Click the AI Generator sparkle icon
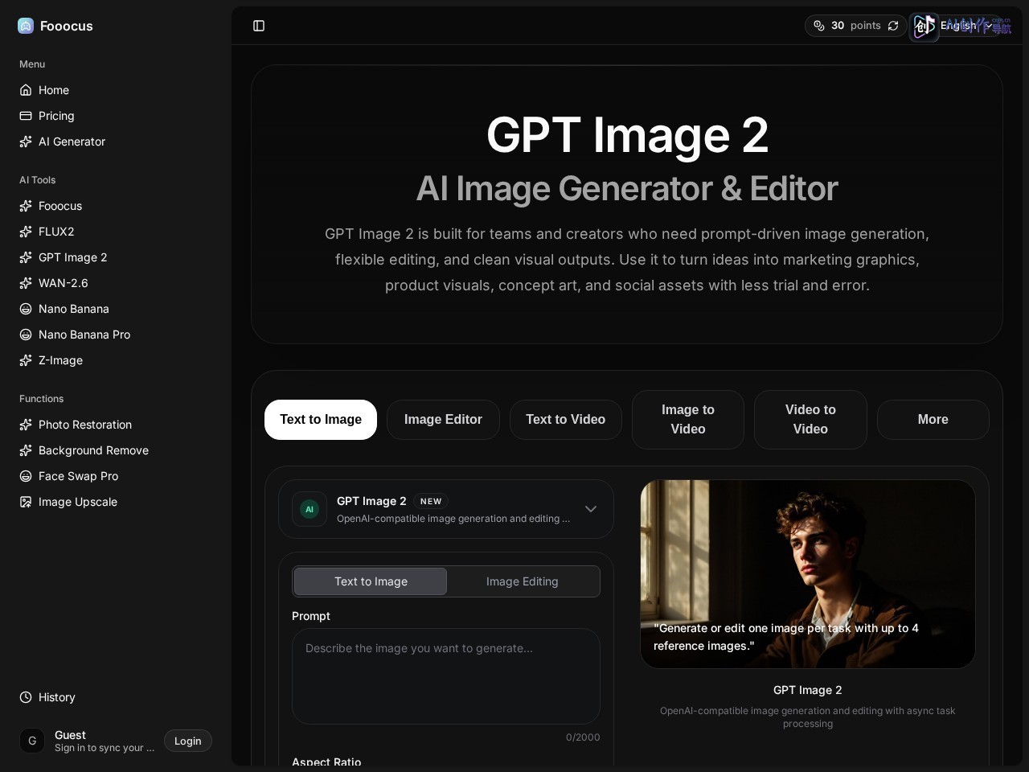This screenshot has width=1029, height=772. [x=26, y=142]
